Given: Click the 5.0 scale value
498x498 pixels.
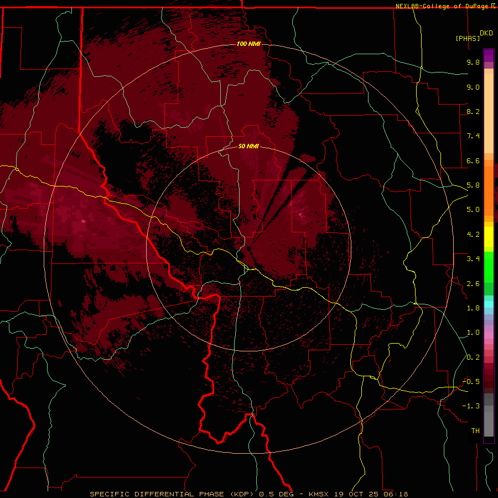Looking at the screenshot, I should [x=473, y=210].
